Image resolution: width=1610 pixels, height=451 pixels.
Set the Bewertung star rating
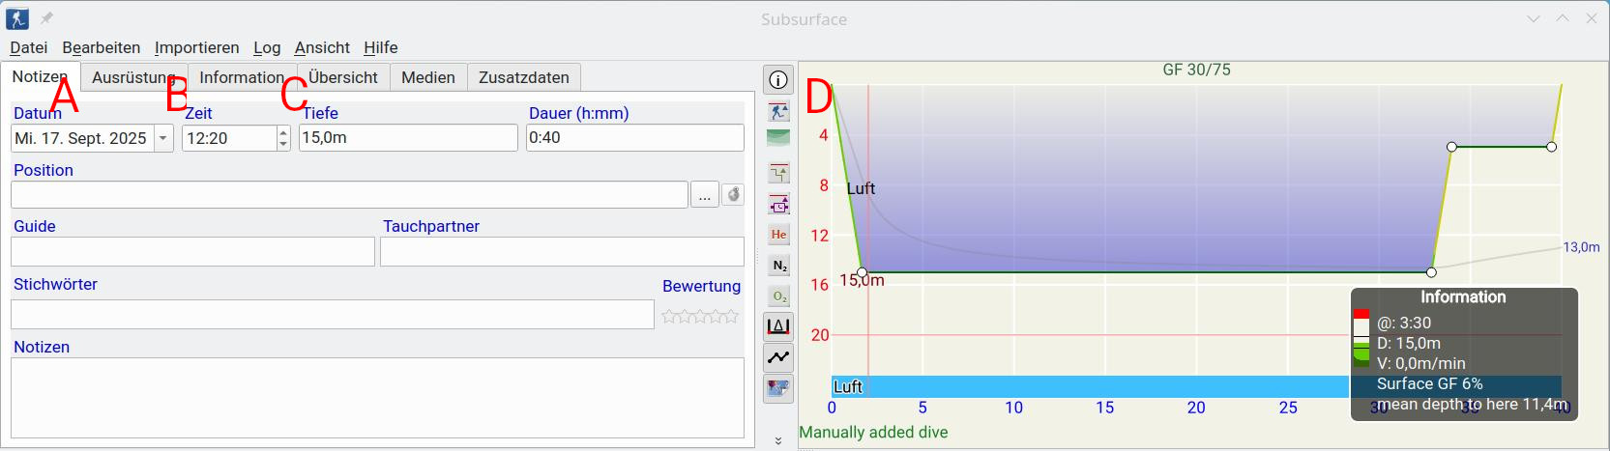(700, 316)
